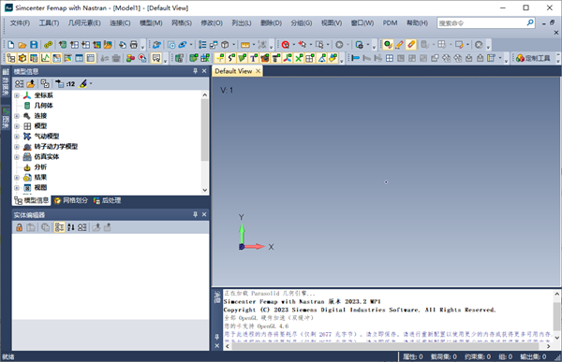Click the 载荷集: 0 status bar entry
562x362 pixels.
tap(444, 356)
